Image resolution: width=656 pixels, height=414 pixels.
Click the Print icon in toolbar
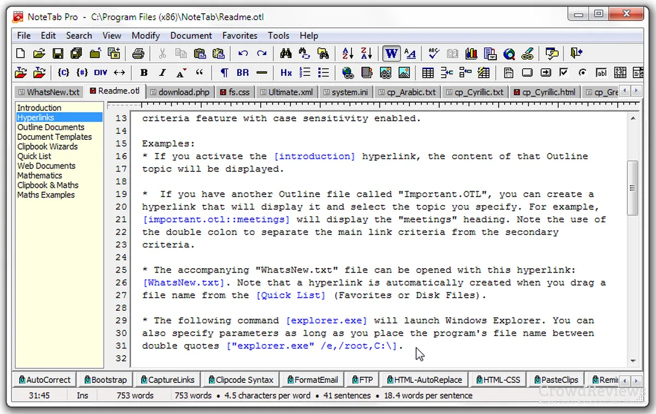tap(138, 54)
